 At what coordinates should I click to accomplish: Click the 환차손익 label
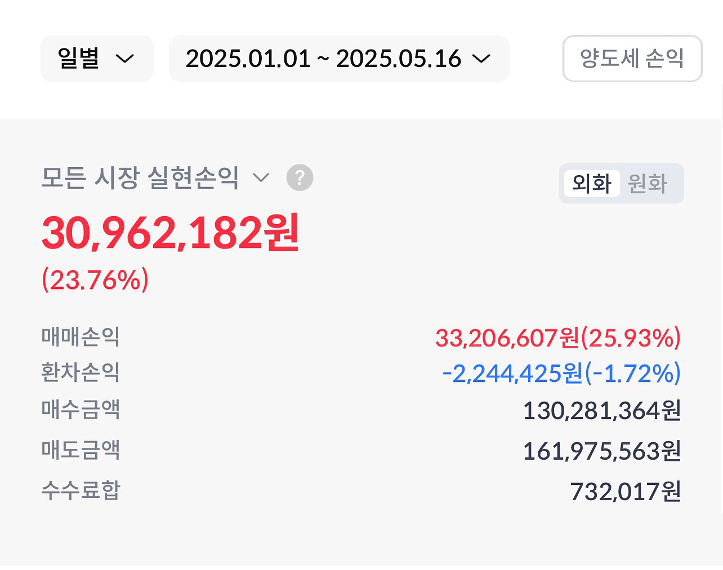81,372
